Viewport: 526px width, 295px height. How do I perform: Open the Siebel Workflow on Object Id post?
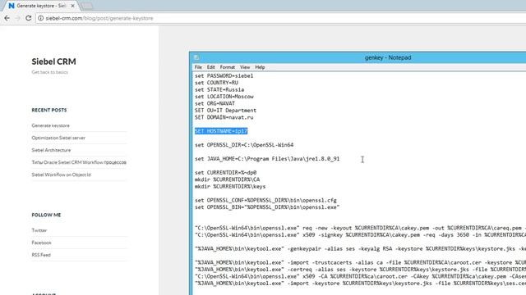(61, 175)
